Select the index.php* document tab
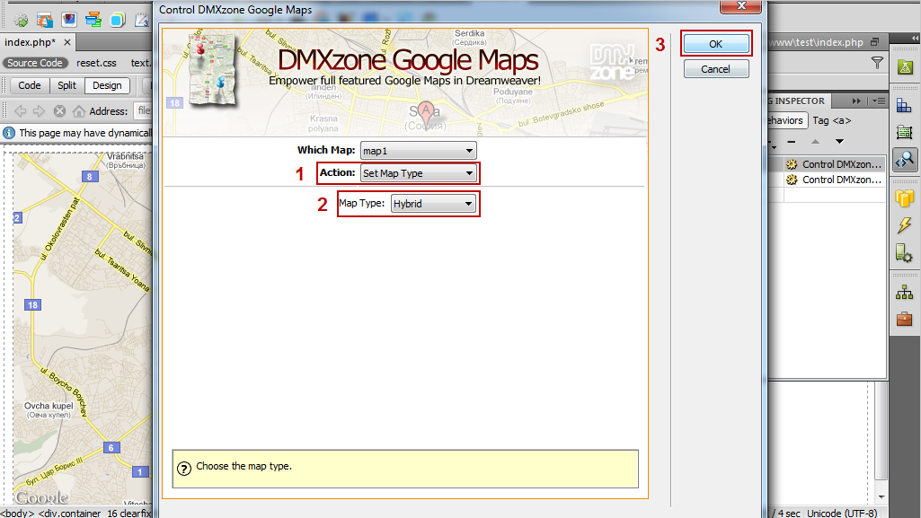 pos(30,42)
